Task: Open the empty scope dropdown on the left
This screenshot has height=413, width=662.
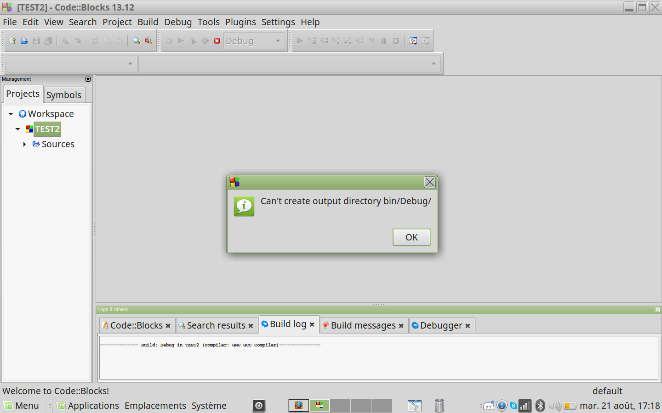Action: point(72,64)
